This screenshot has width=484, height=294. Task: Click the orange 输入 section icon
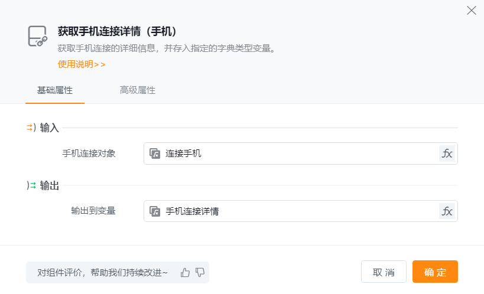click(31, 128)
